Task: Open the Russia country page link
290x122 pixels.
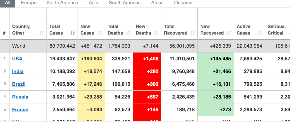Action: point(20,97)
